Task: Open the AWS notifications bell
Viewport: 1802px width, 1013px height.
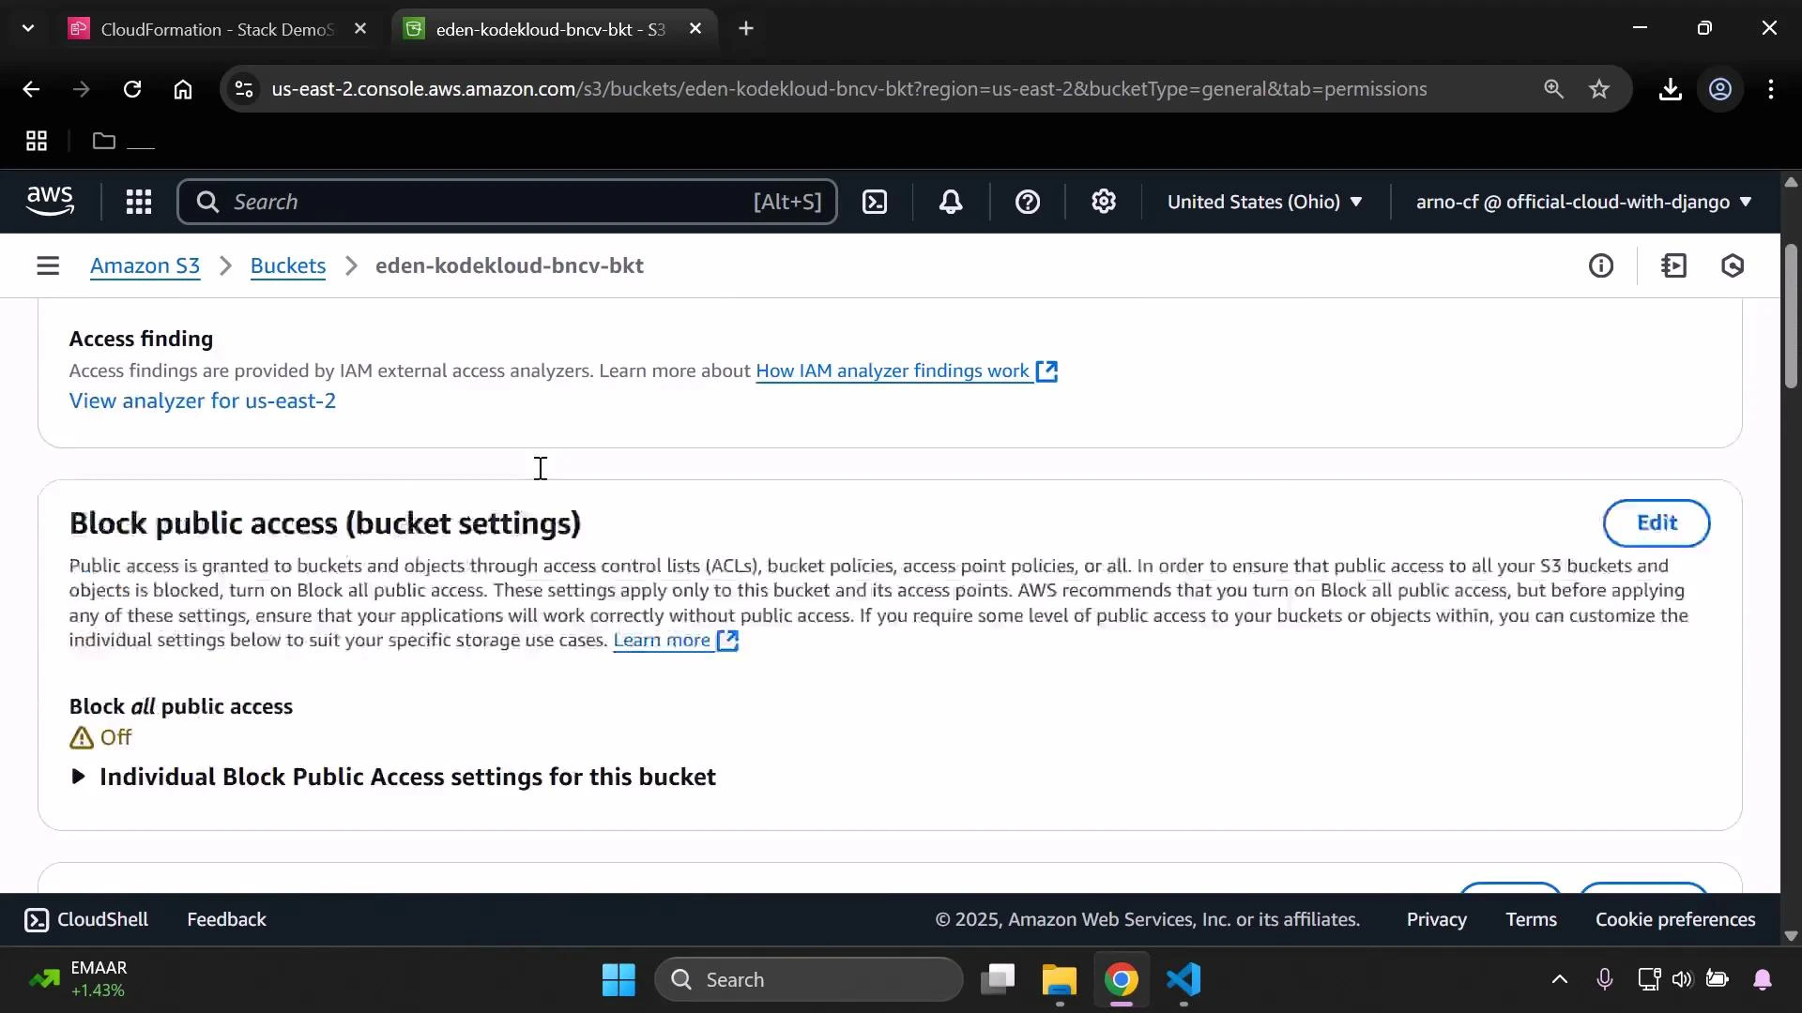Action: point(951,202)
